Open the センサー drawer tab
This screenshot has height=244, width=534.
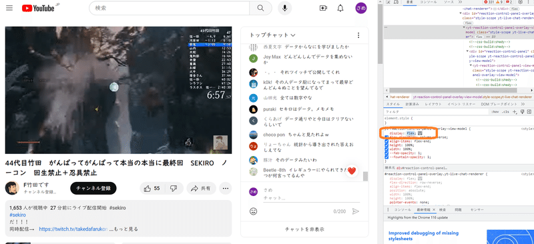(477, 209)
